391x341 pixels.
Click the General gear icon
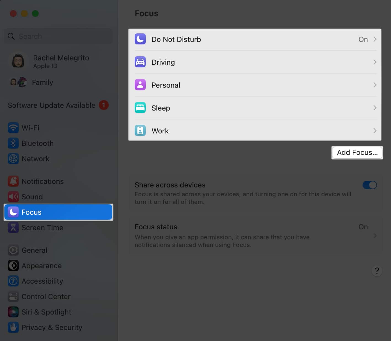pos(13,250)
